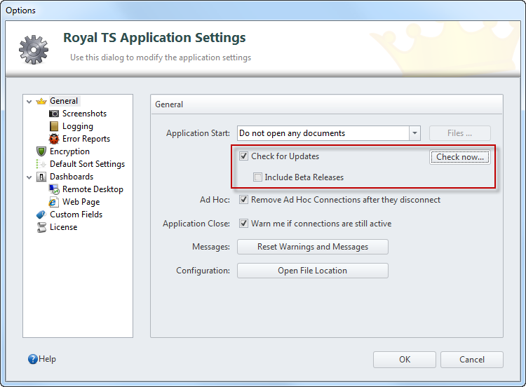526x387 pixels.
Task: Click the Encryption shield icon
Action: (42, 151)
